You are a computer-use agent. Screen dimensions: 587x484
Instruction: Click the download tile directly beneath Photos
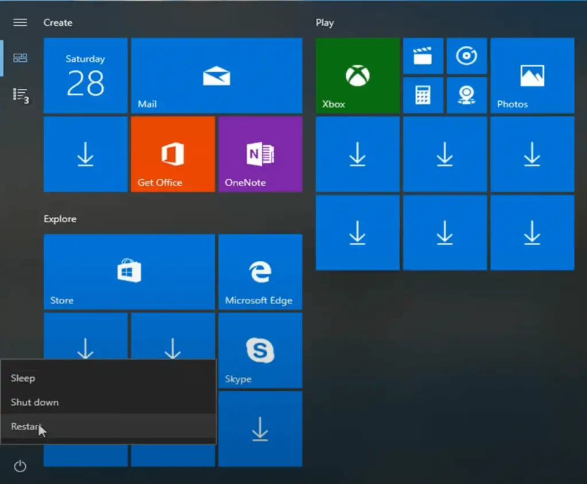[x=532, y=154]
